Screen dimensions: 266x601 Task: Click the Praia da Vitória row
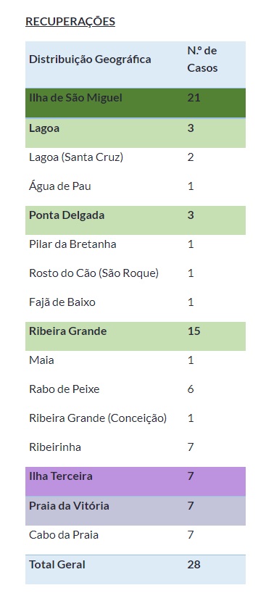pyautogui.click(x=136, y=510)
